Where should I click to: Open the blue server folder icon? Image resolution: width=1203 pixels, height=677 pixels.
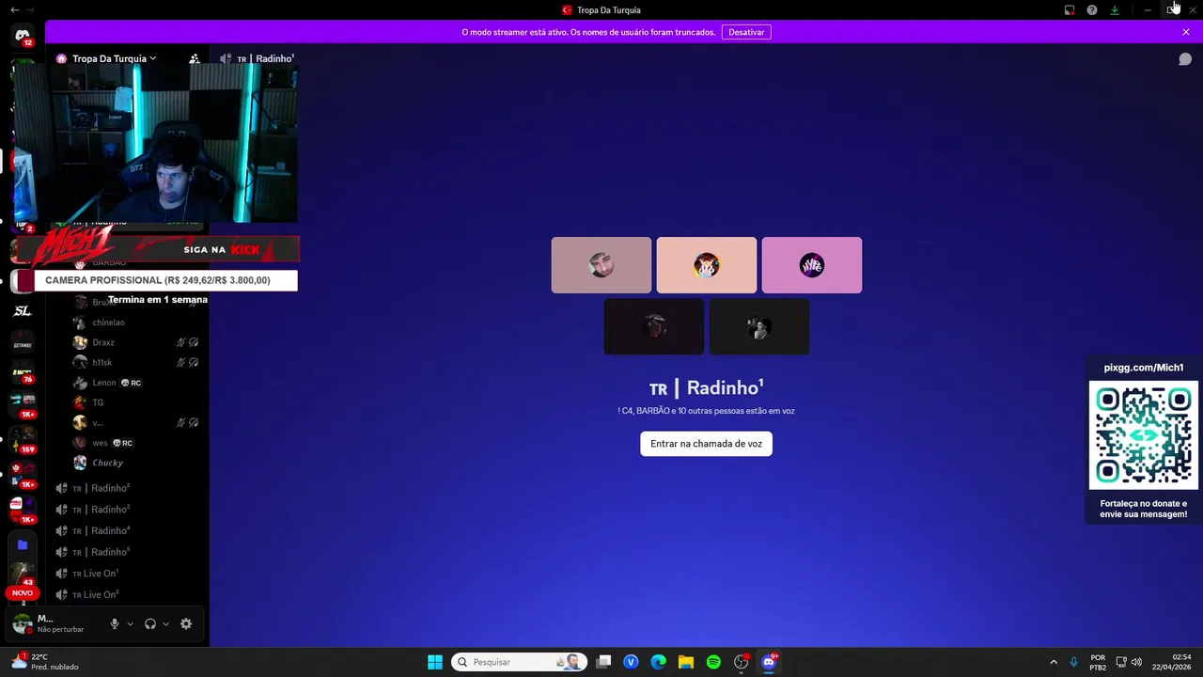pyautogui.click(x=23, y=544)
